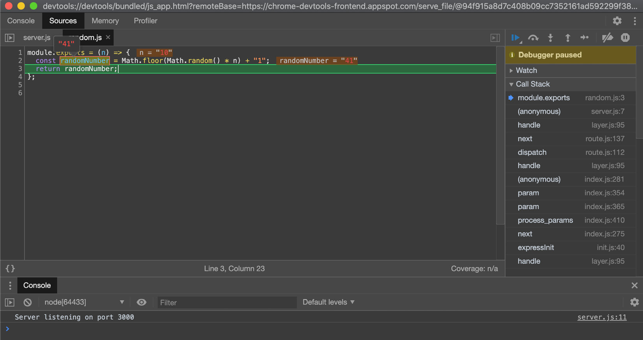This screenshot has height=340, width=643.
Task: Click highlighted randomNumber variable in code
Action: click(85, 61)
